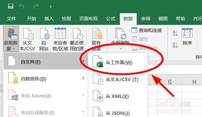Open Customize Quick Access Toolbar dropdown
This screenshot has width=202, height=117.
pyautogui.click(x=51, y=7)
